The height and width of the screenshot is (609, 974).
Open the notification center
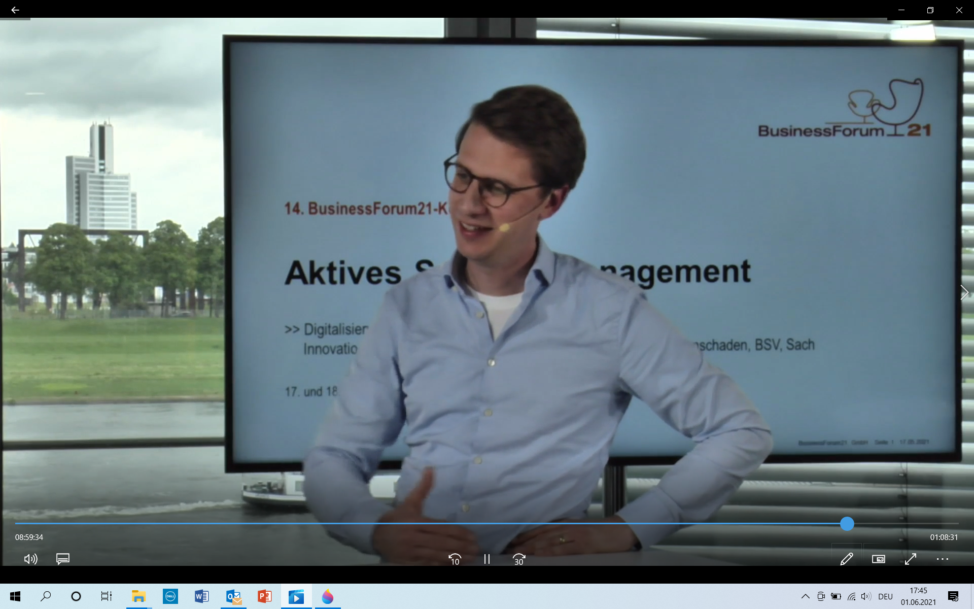[953, 596]
